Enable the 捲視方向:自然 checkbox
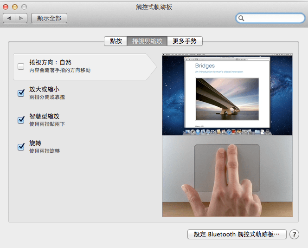The width and height of the screenshot is (308, 248). [21, 66]
